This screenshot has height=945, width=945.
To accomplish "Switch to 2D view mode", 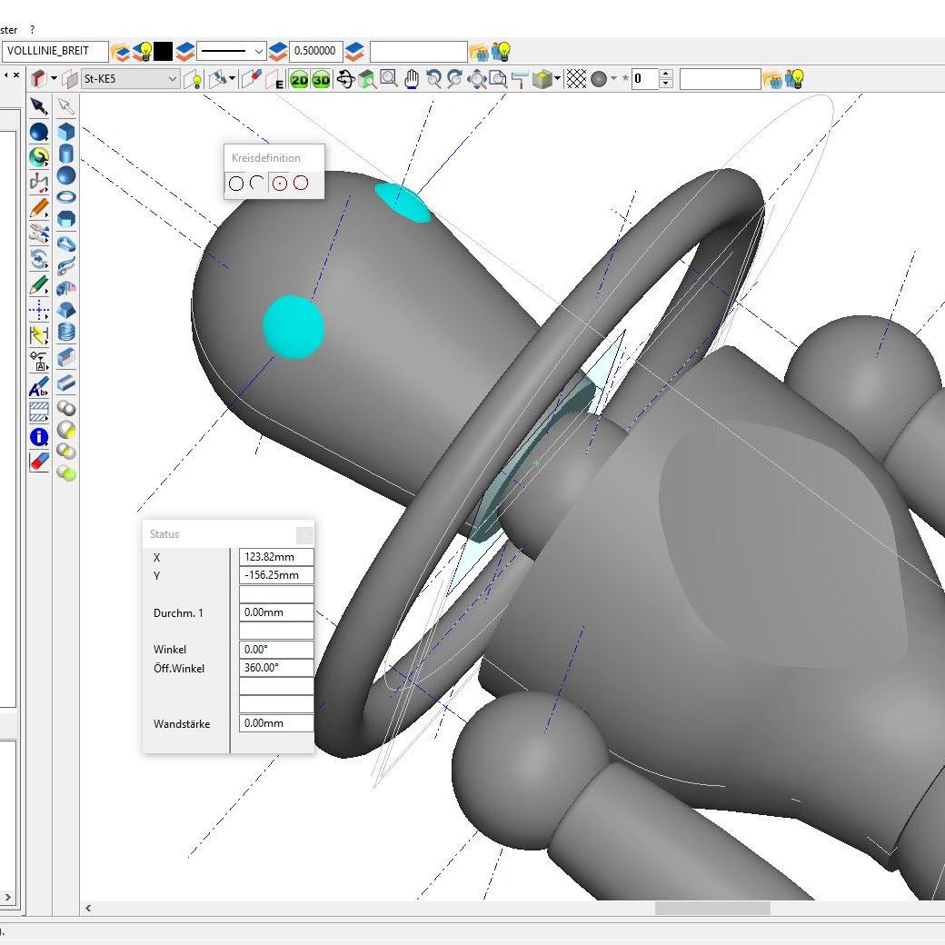I will pos(299,80).
